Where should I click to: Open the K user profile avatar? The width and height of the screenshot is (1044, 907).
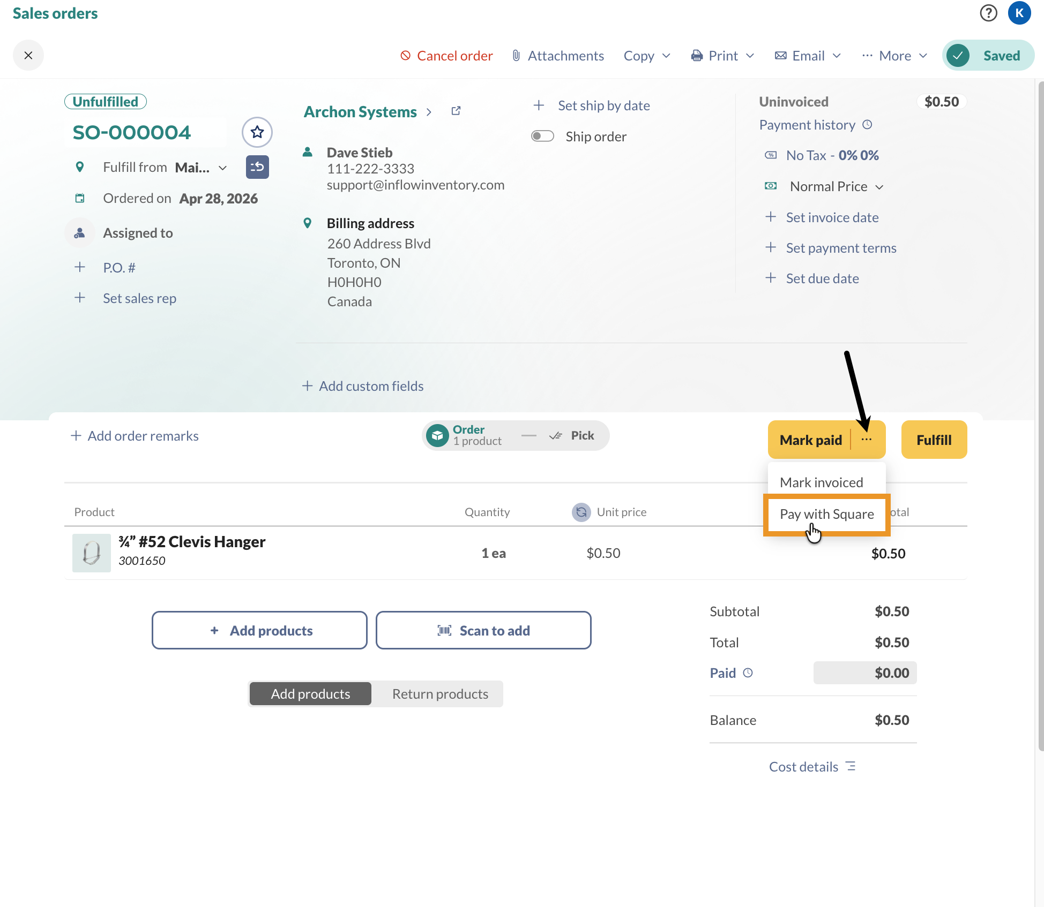[x=1019, y=13]
